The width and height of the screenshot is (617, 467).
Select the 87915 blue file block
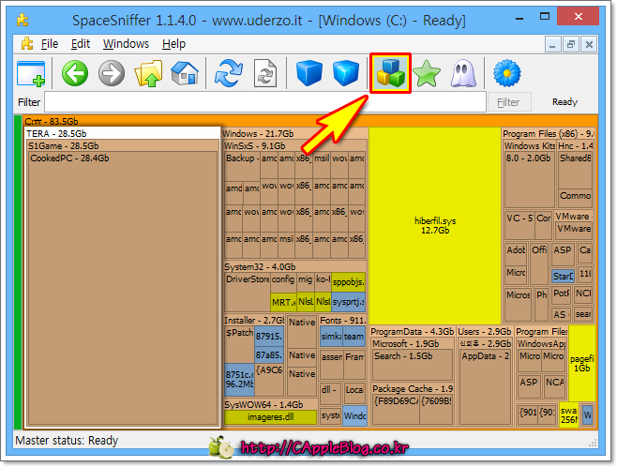(x=269, y=337)
